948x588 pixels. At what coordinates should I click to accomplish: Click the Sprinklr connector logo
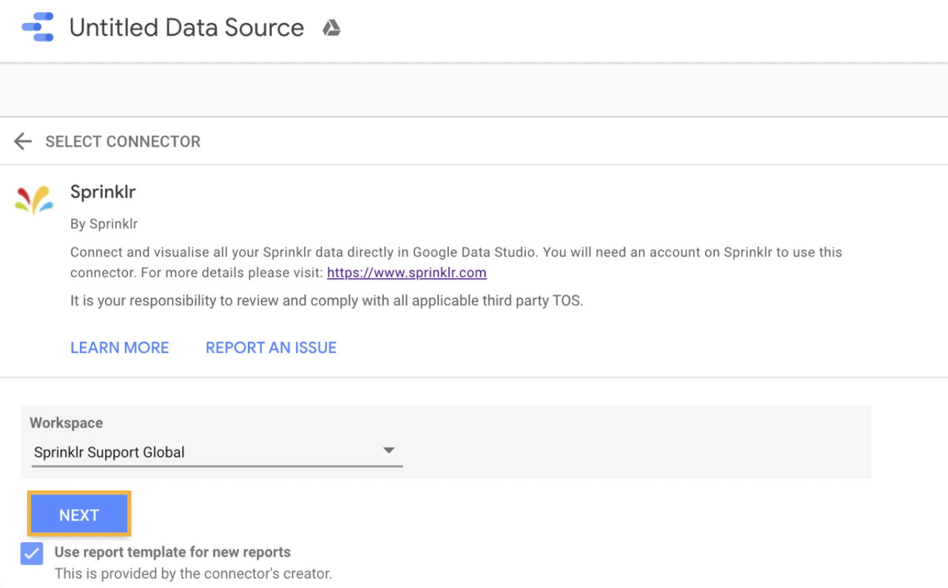pyautogui.click(x=34, y=200)
